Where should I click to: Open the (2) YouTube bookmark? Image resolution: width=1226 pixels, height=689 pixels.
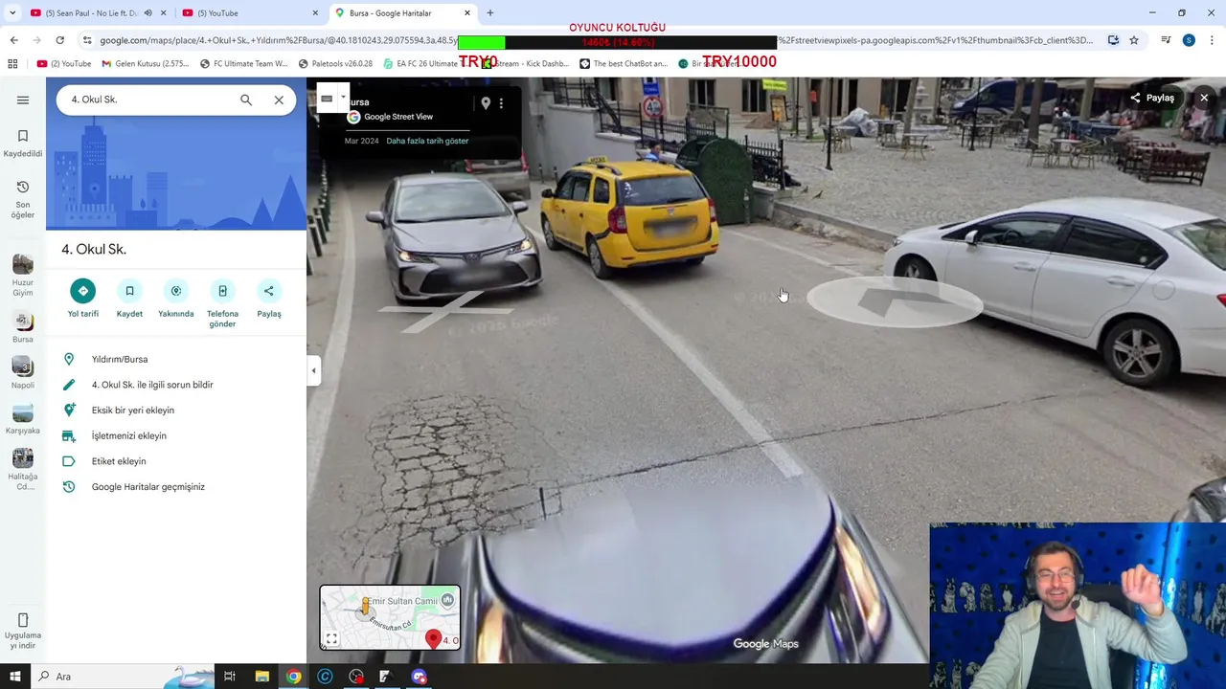point(64,64)
